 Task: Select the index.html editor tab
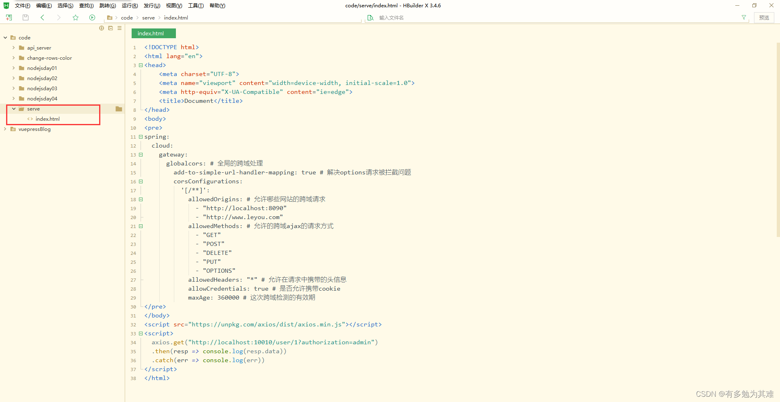pos(154,33)
